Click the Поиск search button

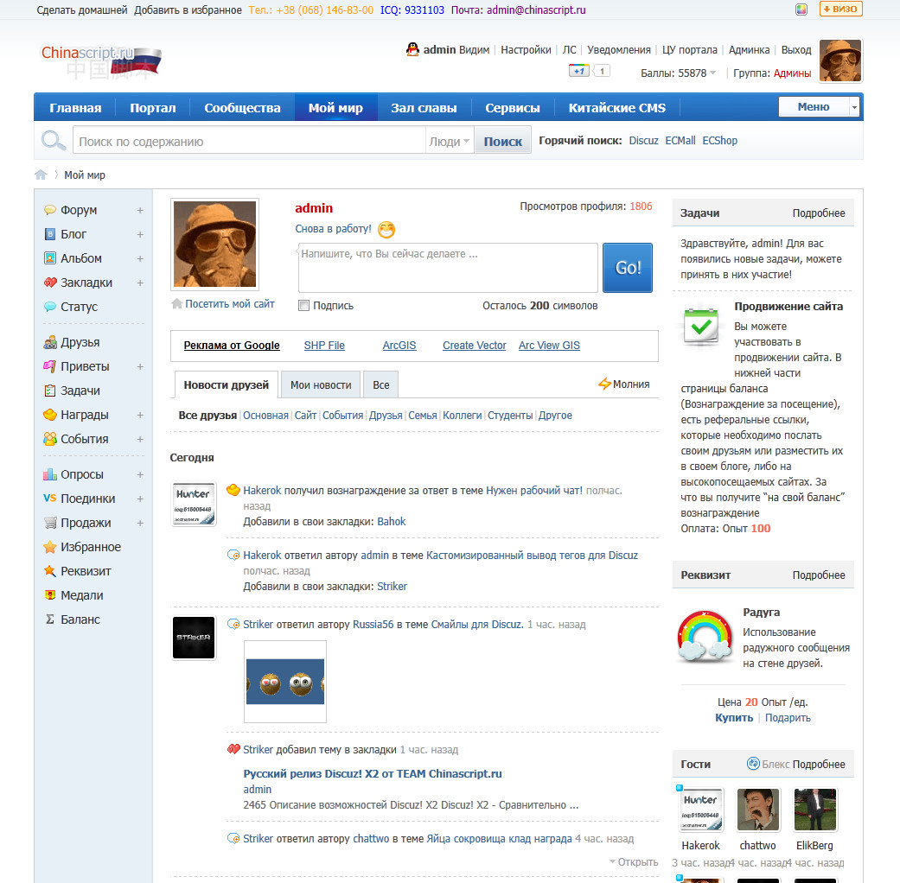503,141
